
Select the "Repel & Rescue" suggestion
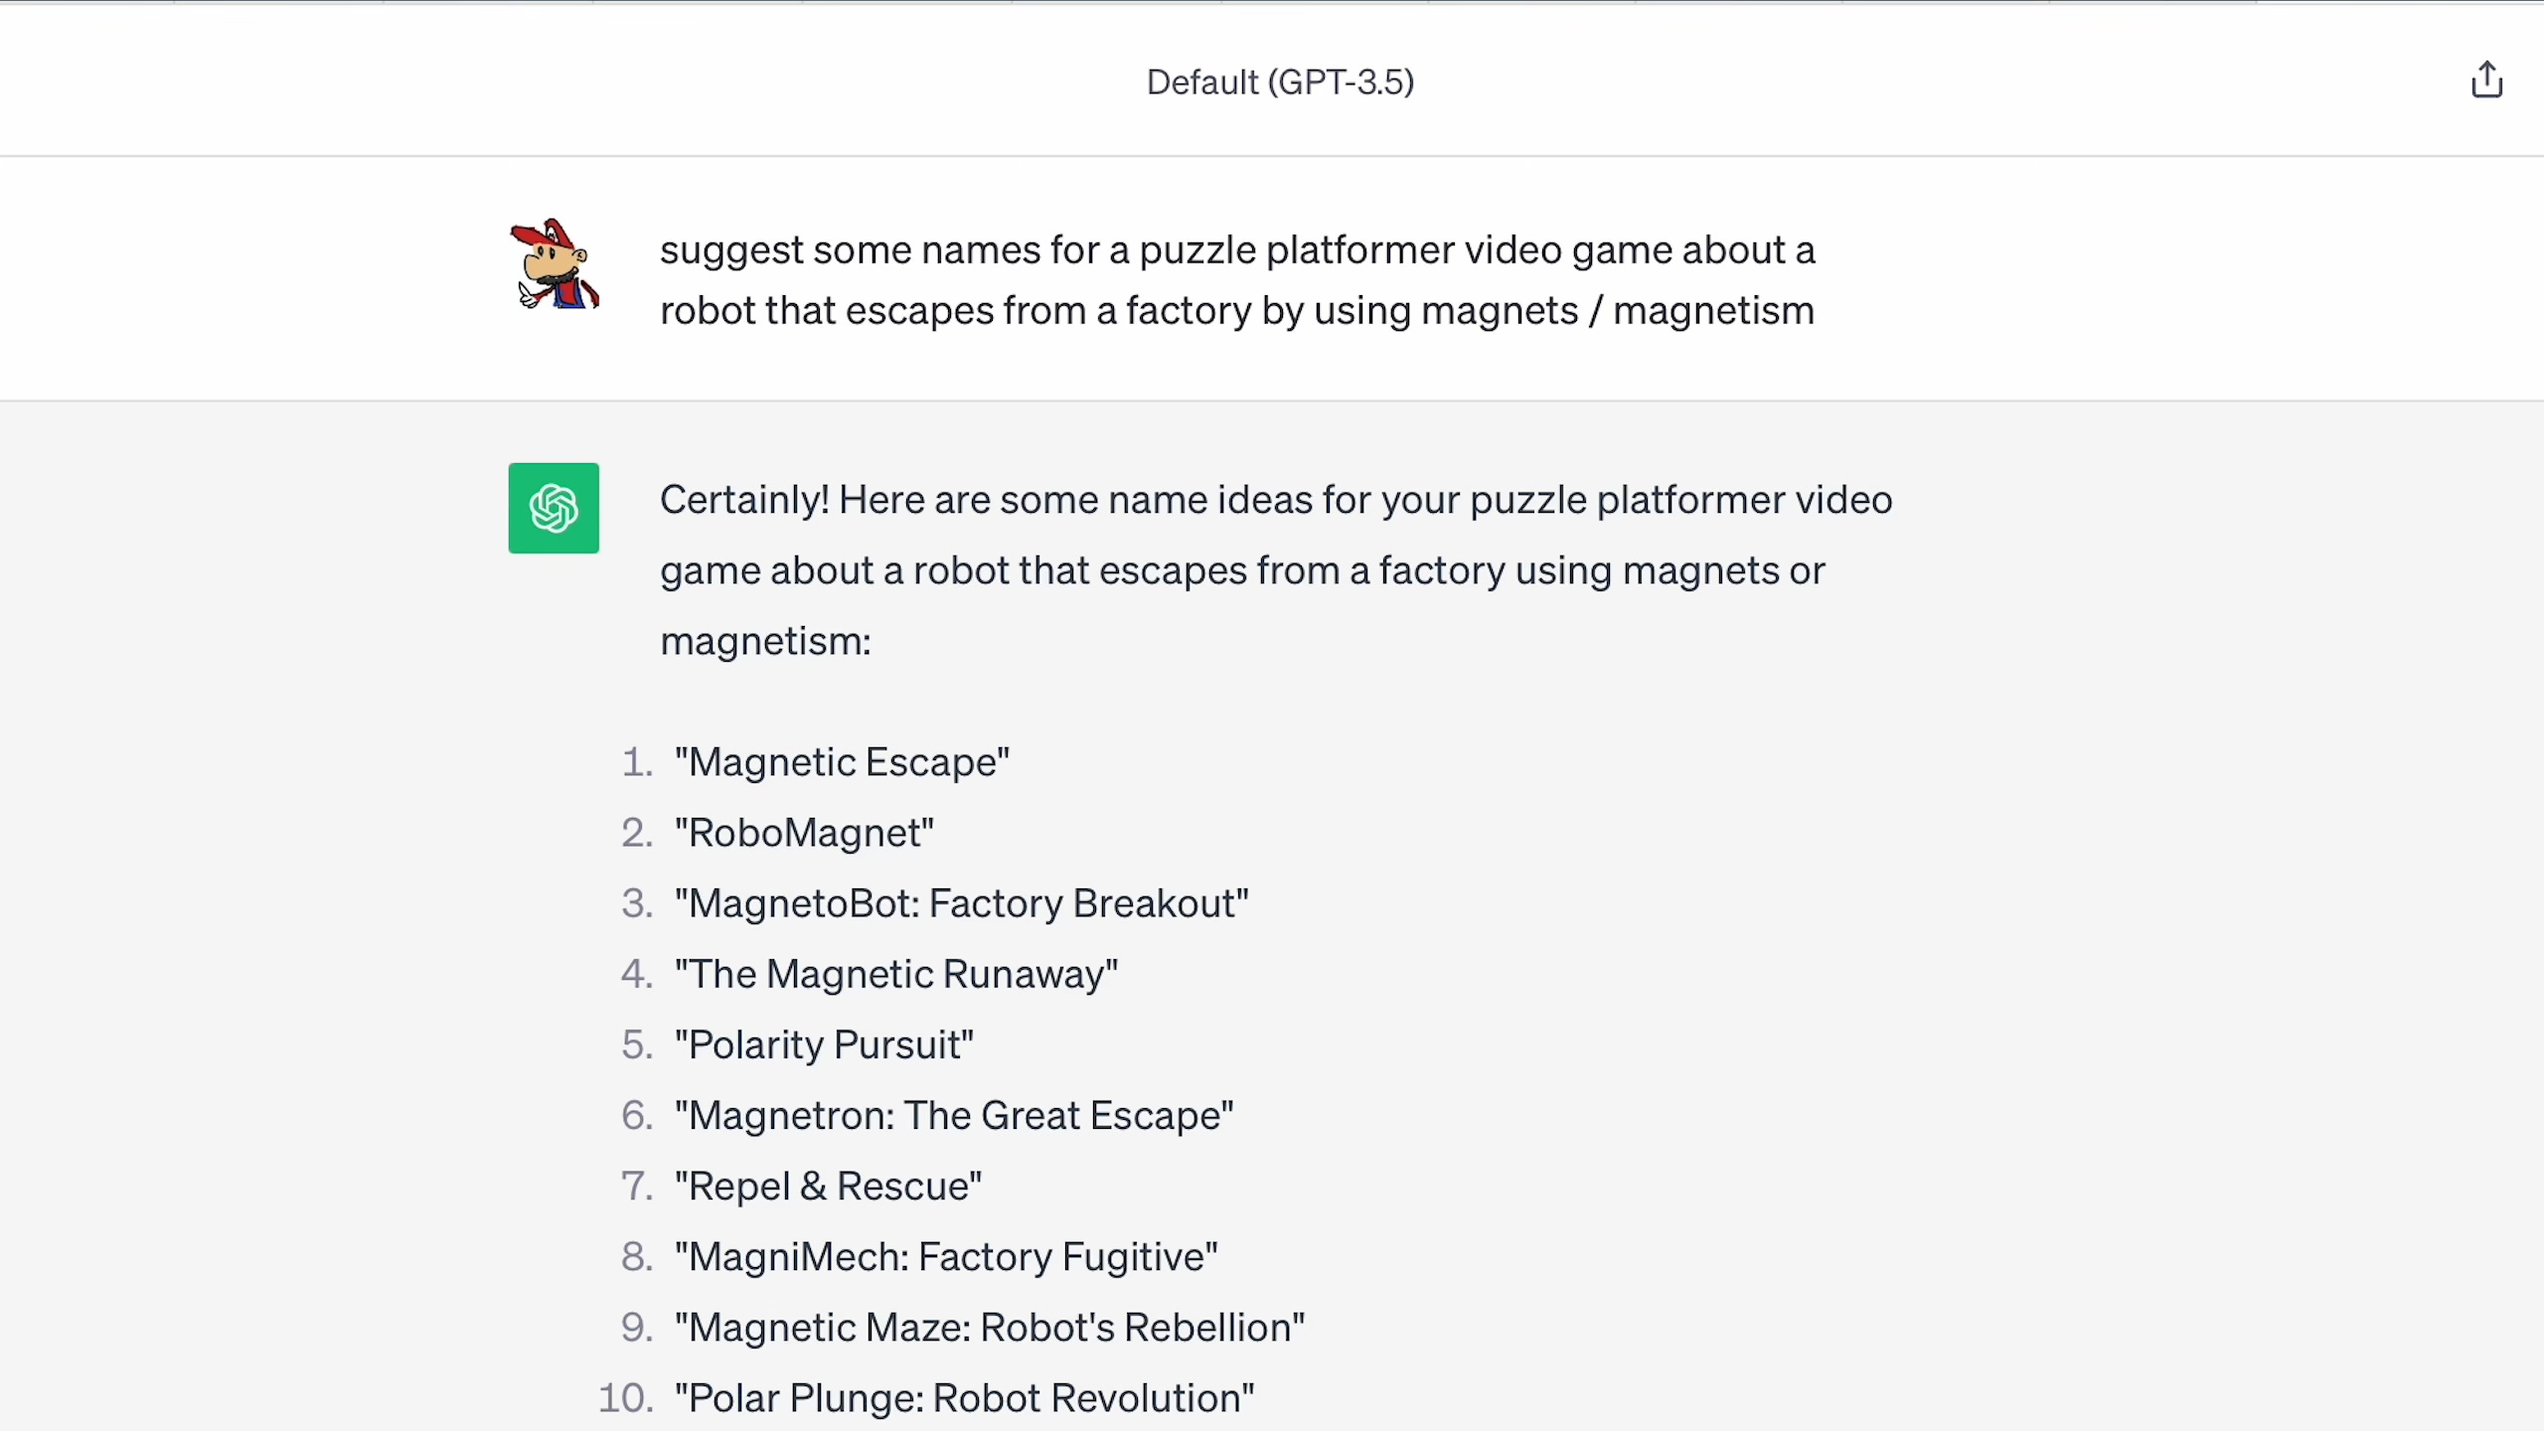828,1186
